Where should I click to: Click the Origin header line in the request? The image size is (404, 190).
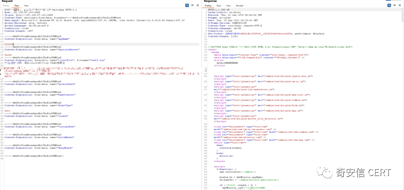pos(28,15)
